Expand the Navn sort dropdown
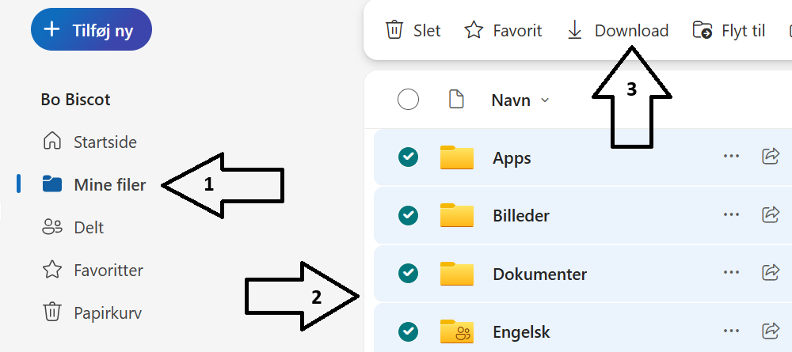The image size is (792, 352). tap(545, 100)
